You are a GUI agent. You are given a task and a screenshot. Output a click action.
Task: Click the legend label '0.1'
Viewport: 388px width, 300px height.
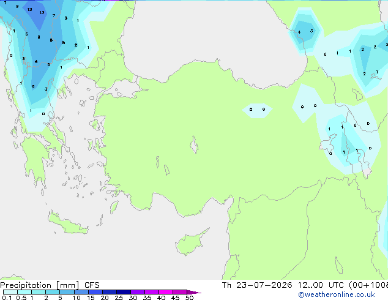pos(7,298)
